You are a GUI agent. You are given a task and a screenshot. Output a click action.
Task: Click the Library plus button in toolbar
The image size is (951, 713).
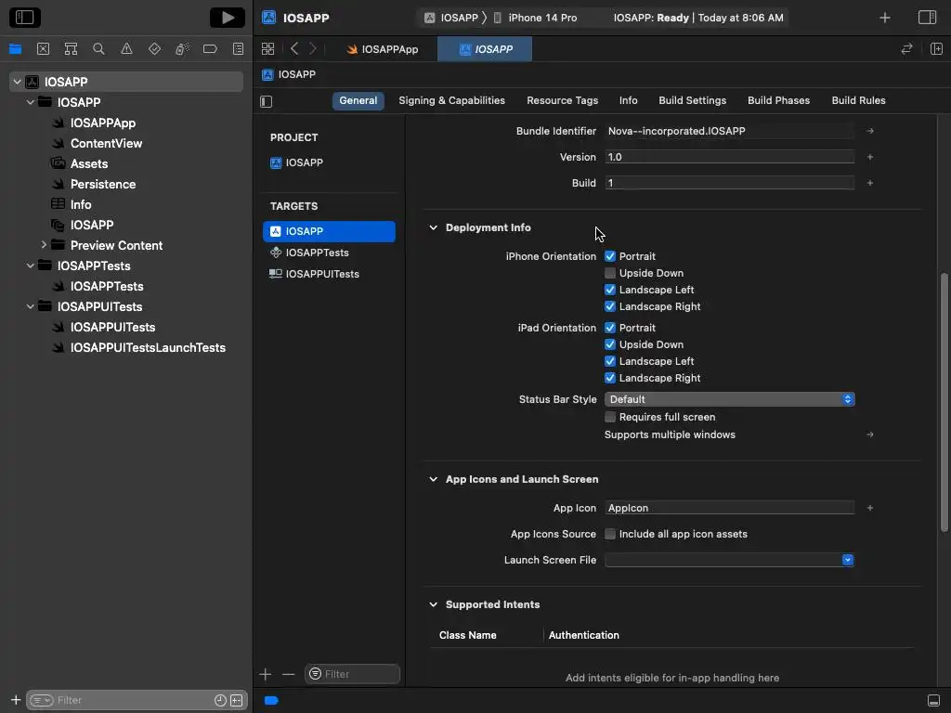tap(885, 18)
